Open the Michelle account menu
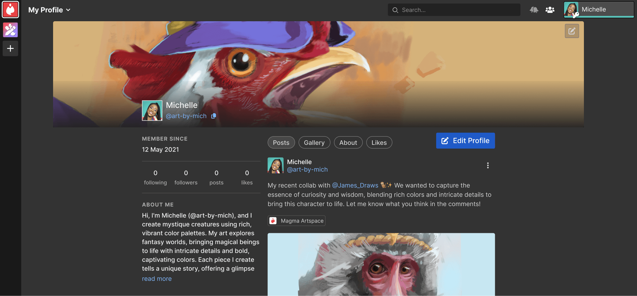 tap(599, 10)
